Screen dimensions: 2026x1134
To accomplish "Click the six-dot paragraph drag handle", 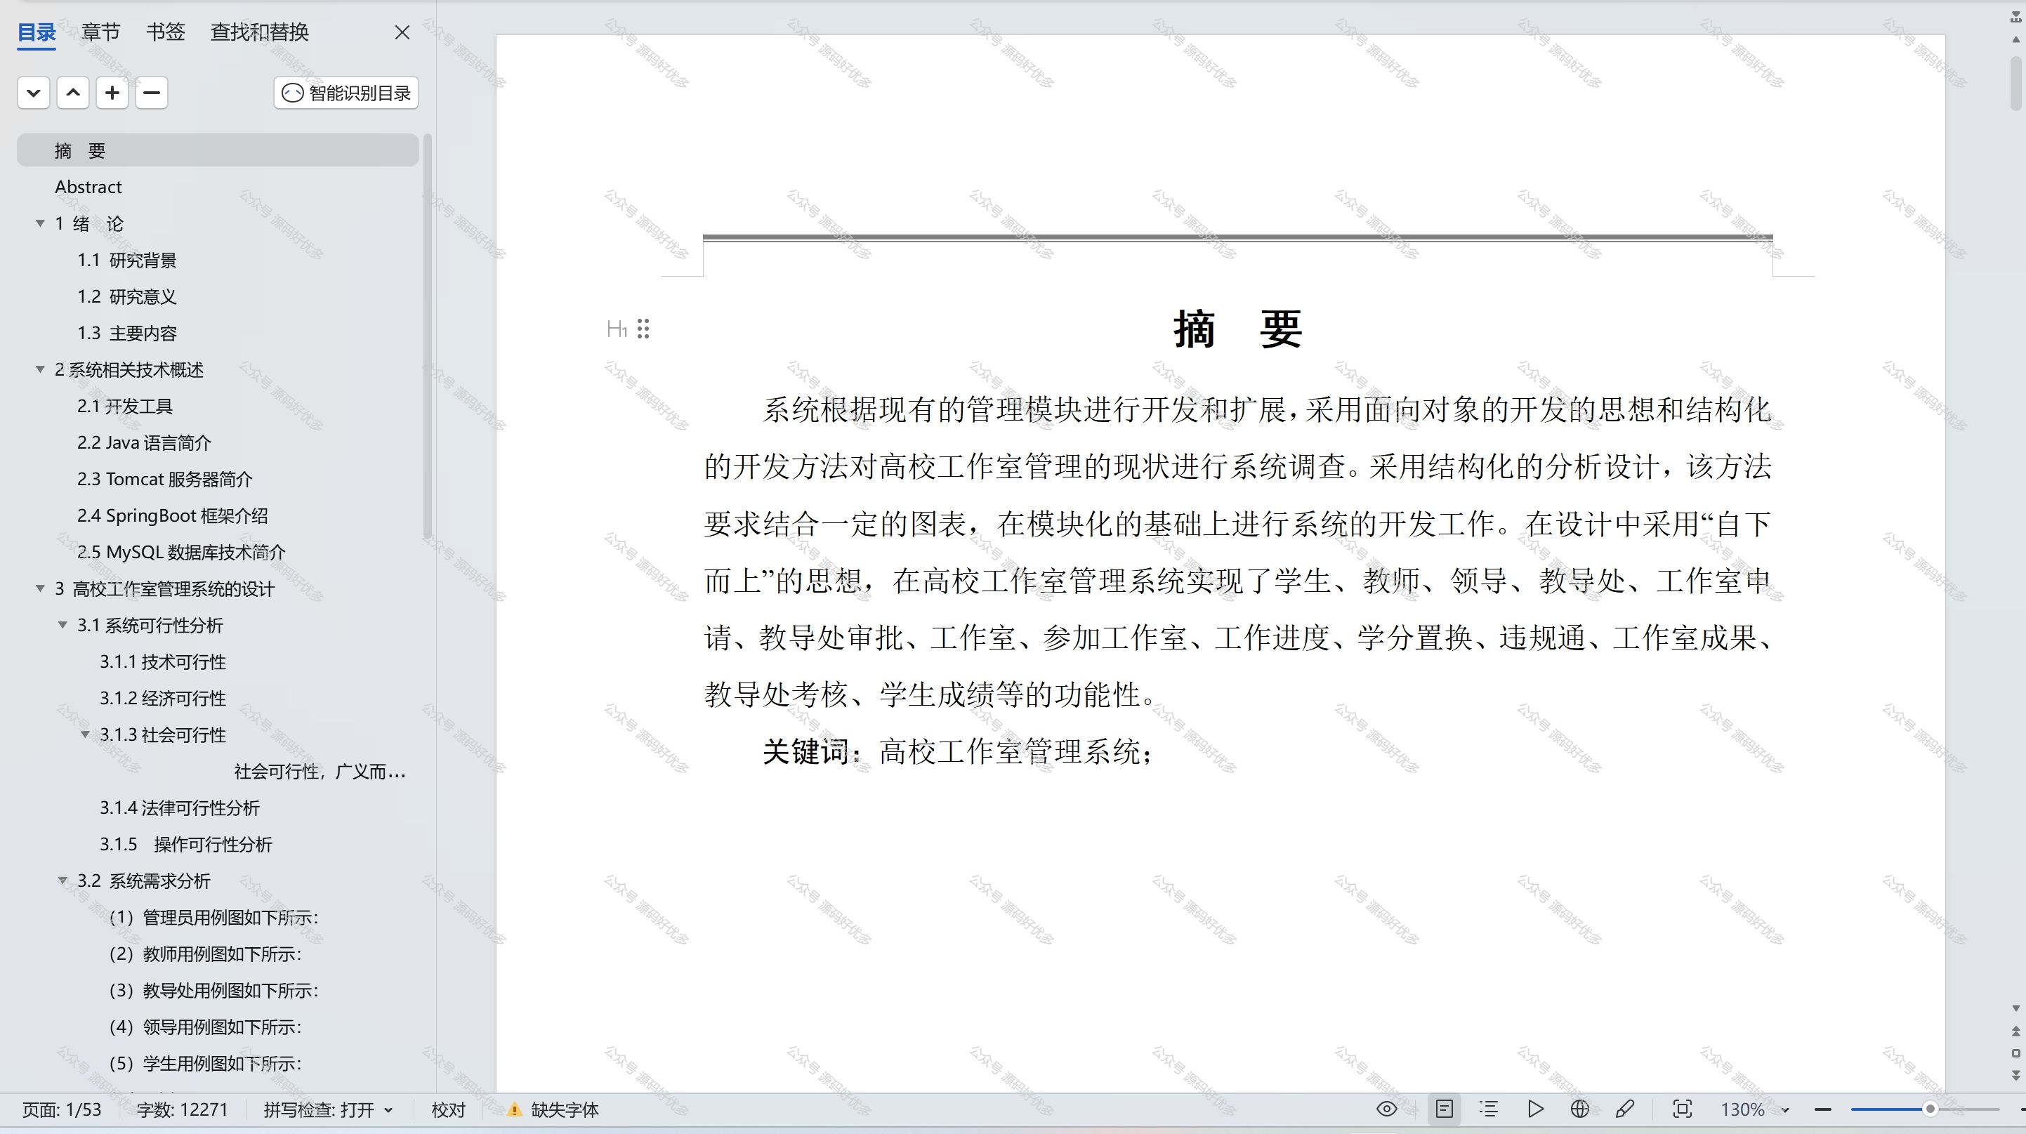I will pyautogui.click(x=643, y=329).
